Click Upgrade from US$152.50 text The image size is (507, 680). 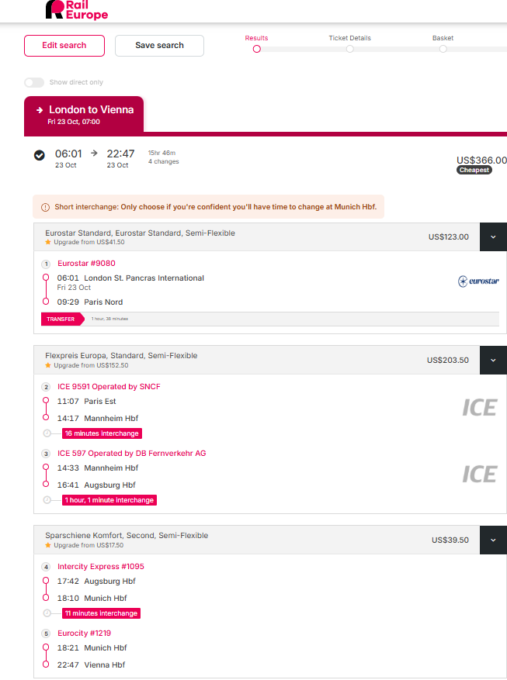pos(91,365)
